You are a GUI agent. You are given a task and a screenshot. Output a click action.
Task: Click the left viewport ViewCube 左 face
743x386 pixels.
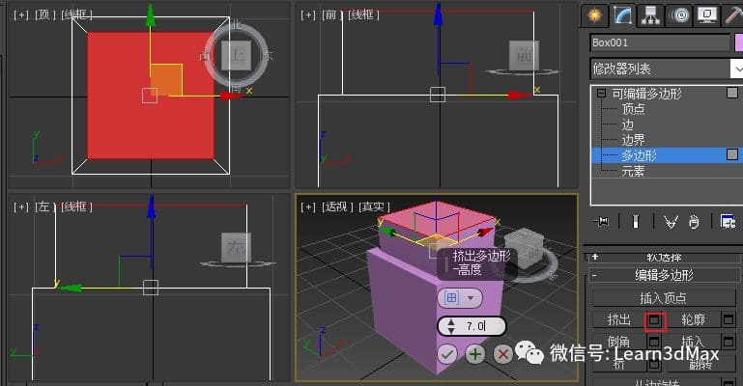click(x=236, y=247)
